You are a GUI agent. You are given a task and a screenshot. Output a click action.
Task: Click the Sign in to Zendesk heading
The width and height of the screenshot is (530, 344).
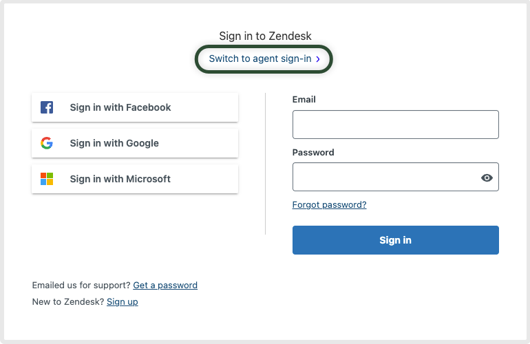point(265,36)
